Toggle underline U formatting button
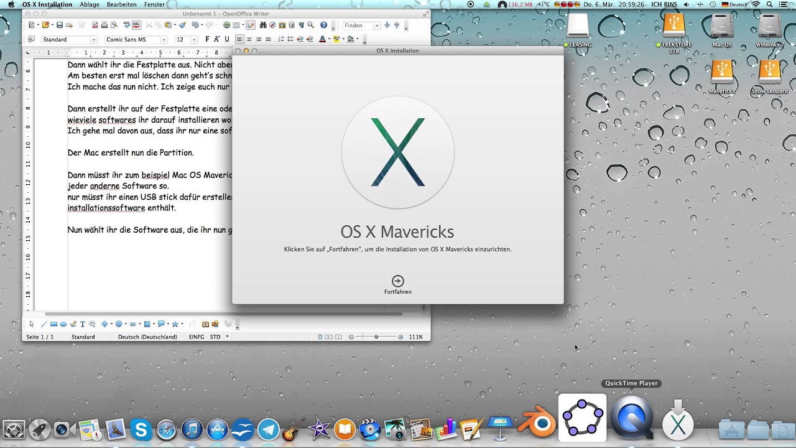The height and width of the screenshot is (448, 796). tap(227, 39)
